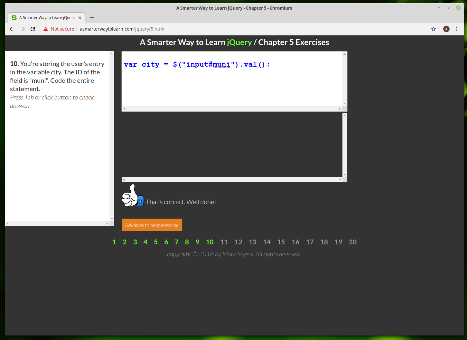This screenshot has height=340, width=467.
Task: Click the thumbs-up image
Action: 132,196
